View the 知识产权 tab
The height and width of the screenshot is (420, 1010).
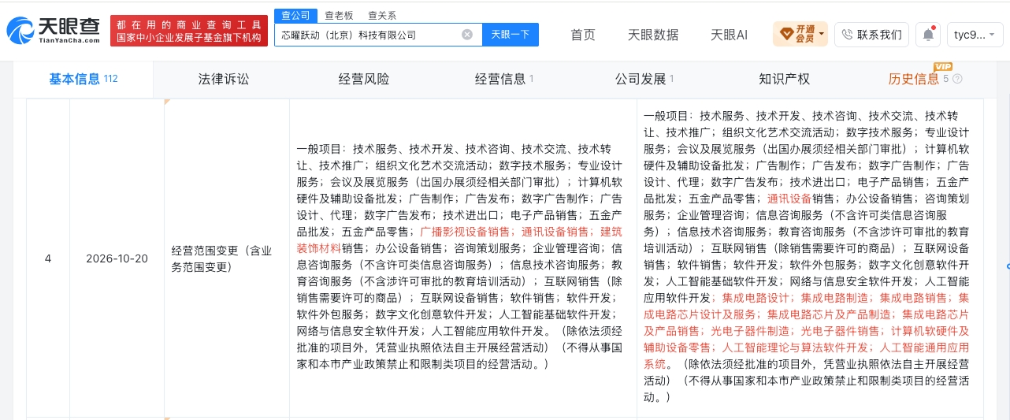[784, 79]
